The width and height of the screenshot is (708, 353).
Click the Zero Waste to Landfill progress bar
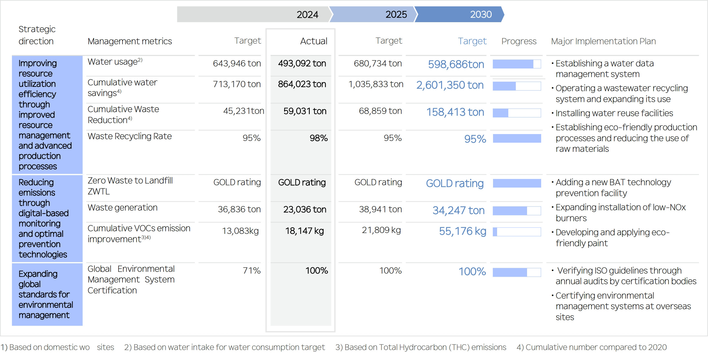517,183
